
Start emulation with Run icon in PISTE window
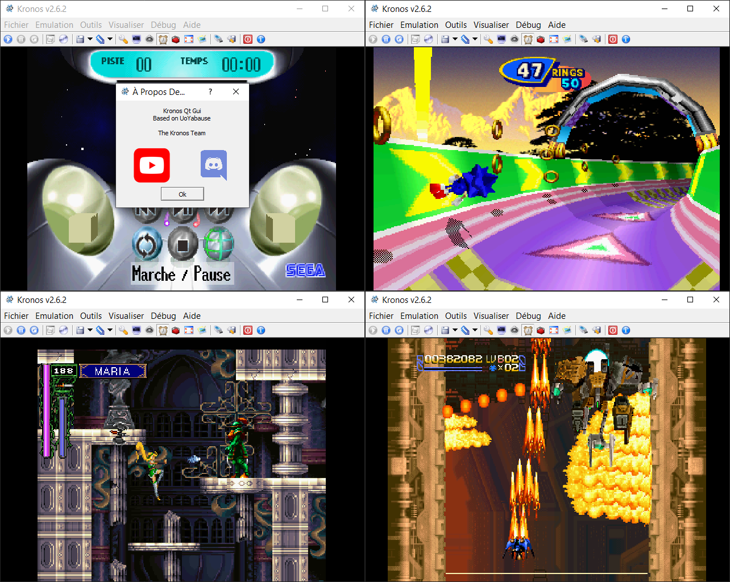8,39
